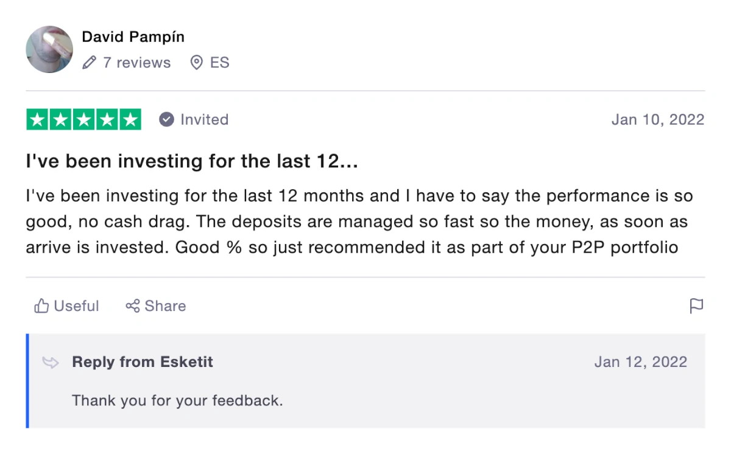
Task: Share this review
Action: (x=156, y=306)
